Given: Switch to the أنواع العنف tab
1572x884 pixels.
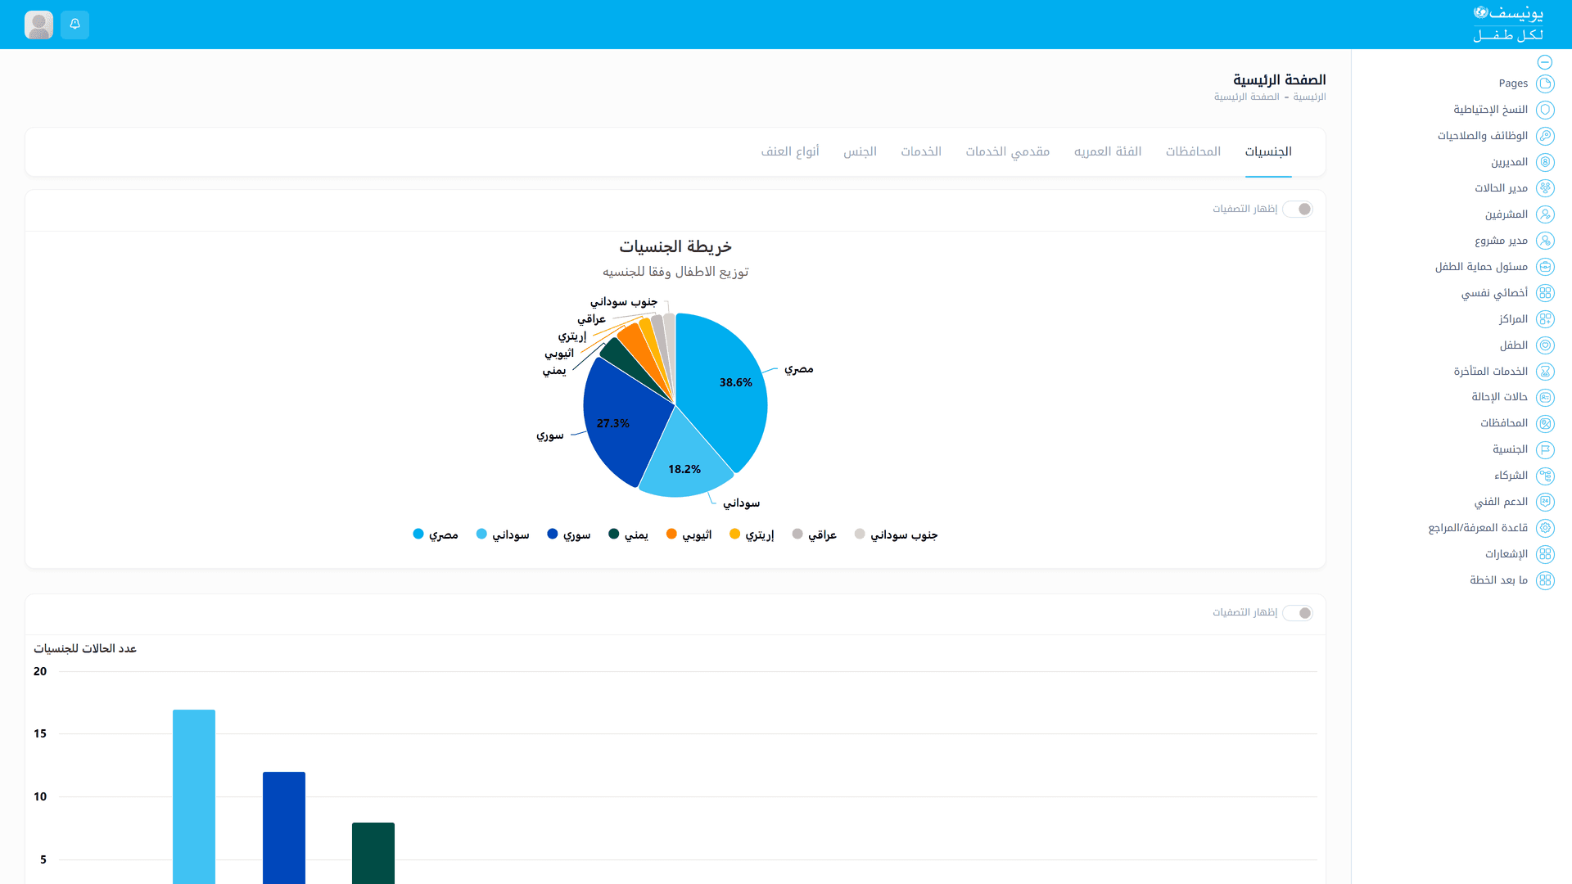Looking at the screenshot, I should (x=790, y=152).
